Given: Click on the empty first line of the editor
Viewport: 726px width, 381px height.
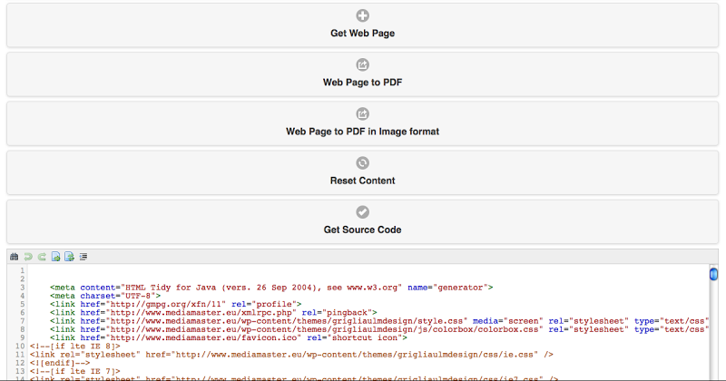Looking at the screenshot, I should pyautogui.click(x=272, y=270).
